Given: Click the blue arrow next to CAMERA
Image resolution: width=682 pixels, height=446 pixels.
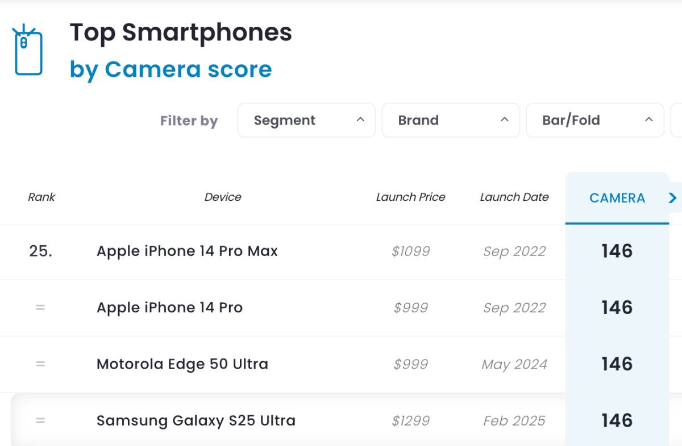Looking at the screenshot, I should [x=673, y=197].
